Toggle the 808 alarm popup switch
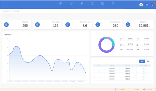 [116, 90]
